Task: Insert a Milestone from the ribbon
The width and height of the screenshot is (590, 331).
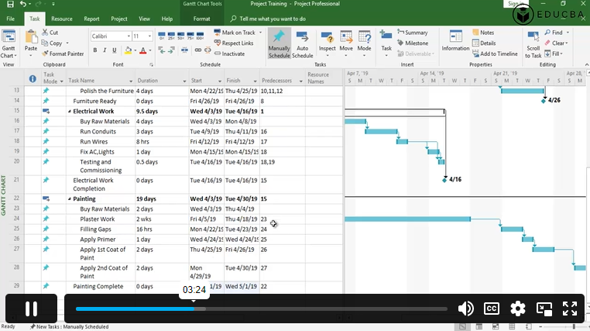Action: pos(416,43)
